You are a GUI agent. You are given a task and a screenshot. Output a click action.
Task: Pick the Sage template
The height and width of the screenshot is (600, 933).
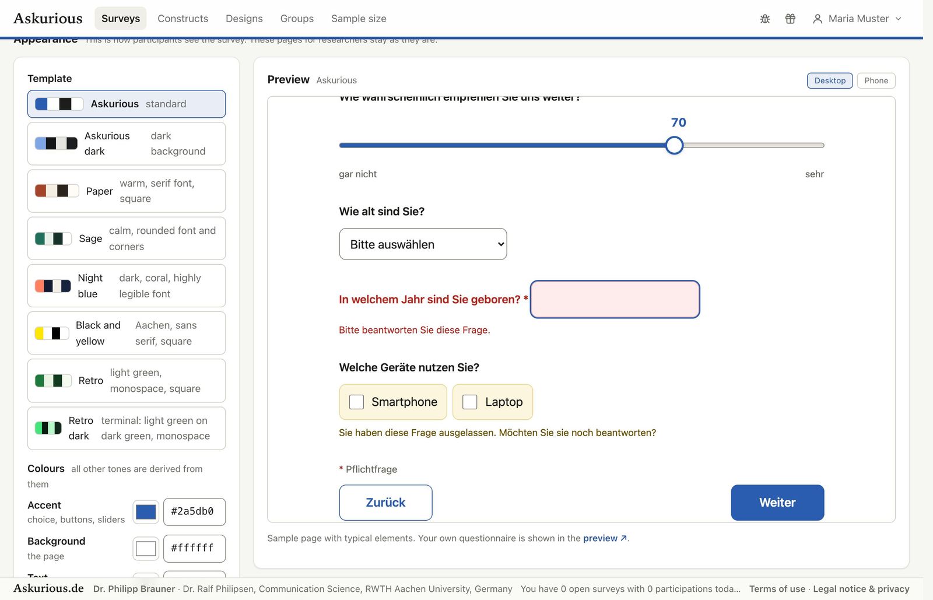[127, 238]
